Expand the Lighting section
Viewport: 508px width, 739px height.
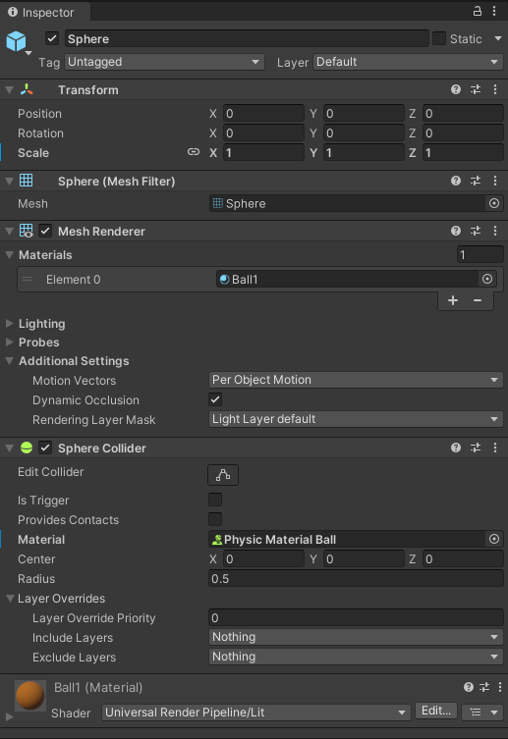click(9, 323)
